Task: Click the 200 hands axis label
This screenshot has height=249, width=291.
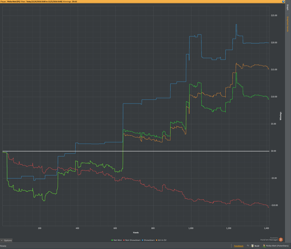Action: pos(39,228)
